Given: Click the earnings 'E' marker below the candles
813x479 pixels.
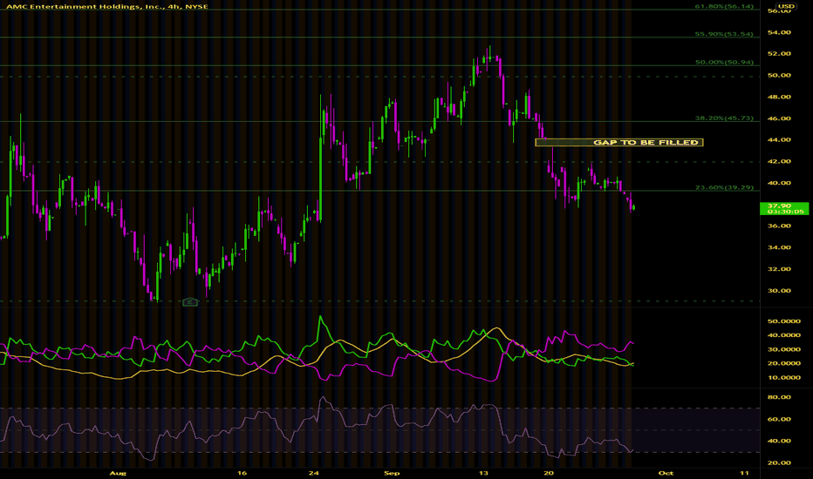Looking at the screenshot, I should (x=190, y=302).
